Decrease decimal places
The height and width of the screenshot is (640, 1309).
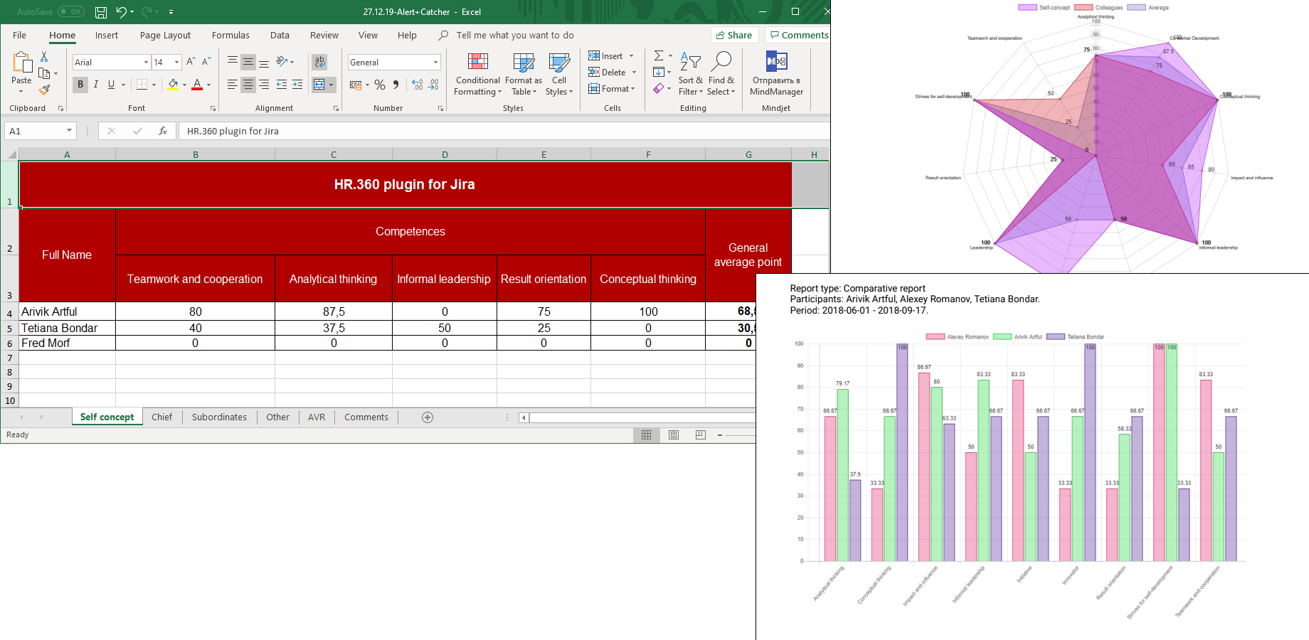click(433, 85)
